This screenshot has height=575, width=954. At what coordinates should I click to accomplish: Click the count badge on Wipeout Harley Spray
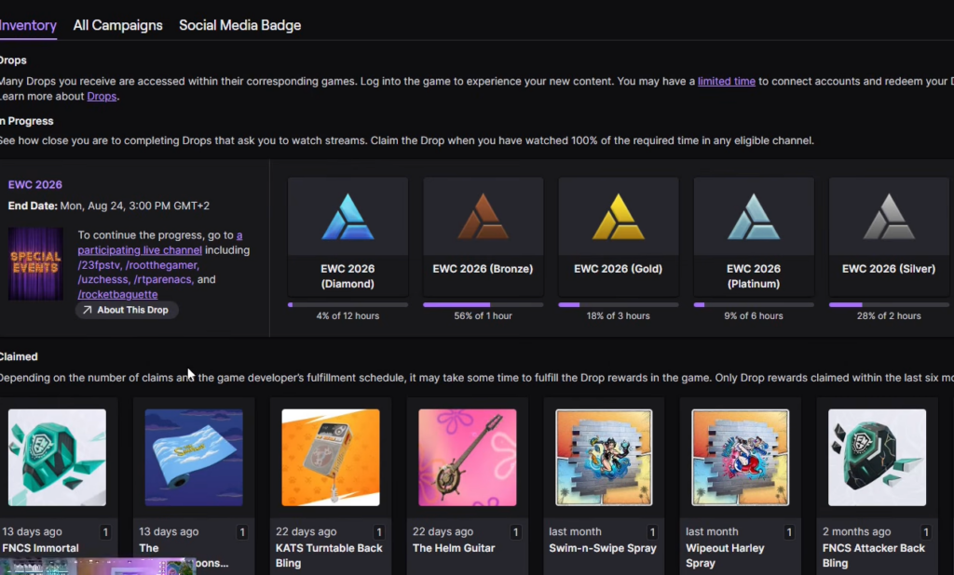(x=789, y=532)
